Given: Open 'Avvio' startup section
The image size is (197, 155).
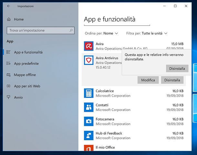Looking at the screenshot, I should coord(18,97).
